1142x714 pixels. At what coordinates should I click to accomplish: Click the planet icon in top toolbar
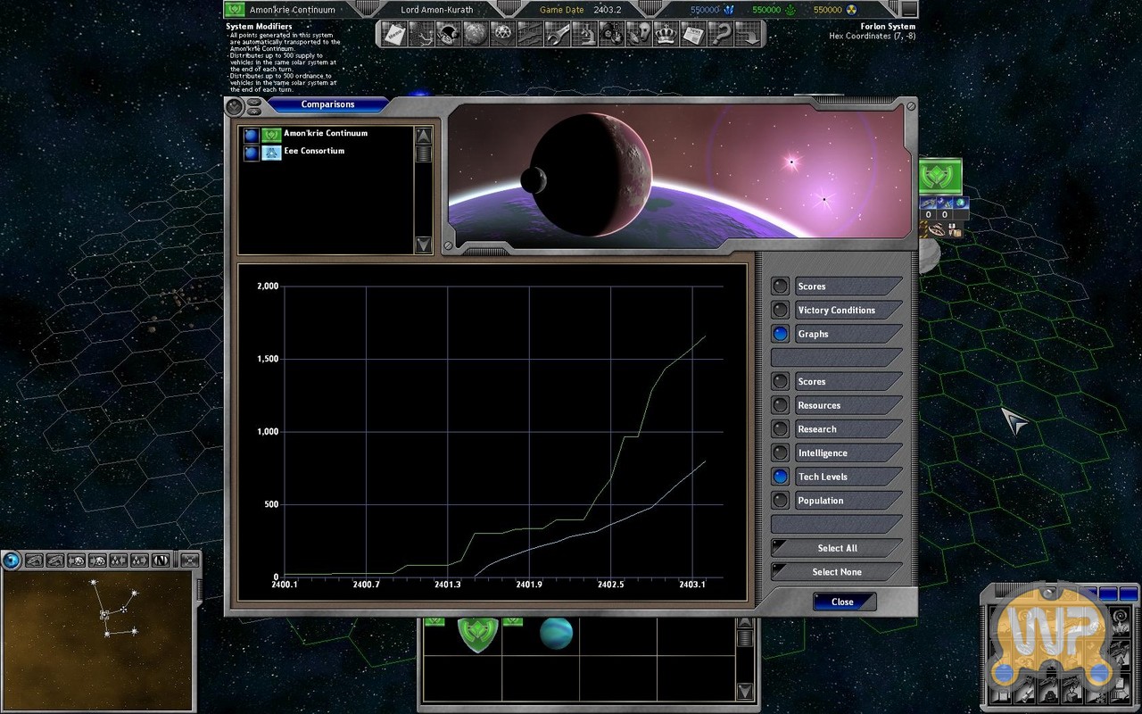tap(476, 35)
